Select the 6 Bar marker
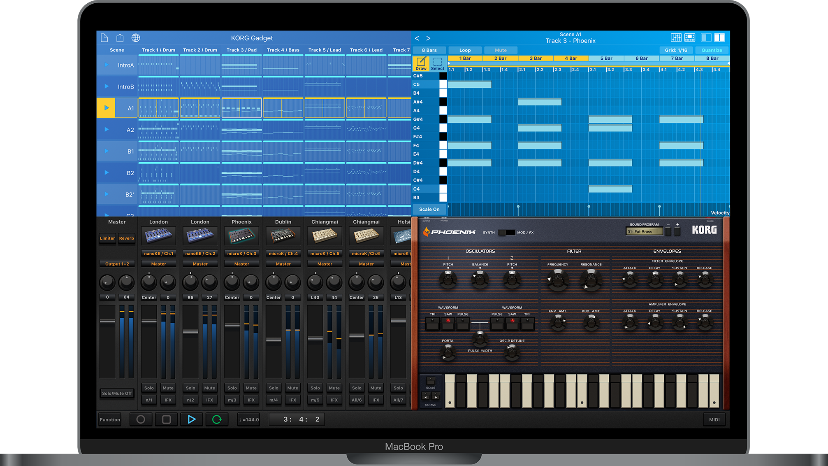828x466 pixels. [x=641, y=58]
